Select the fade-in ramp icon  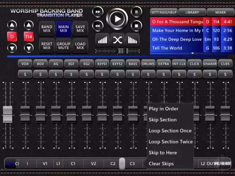click(x=103, y=40)
